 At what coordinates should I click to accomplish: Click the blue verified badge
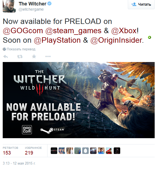coord(50,4)
